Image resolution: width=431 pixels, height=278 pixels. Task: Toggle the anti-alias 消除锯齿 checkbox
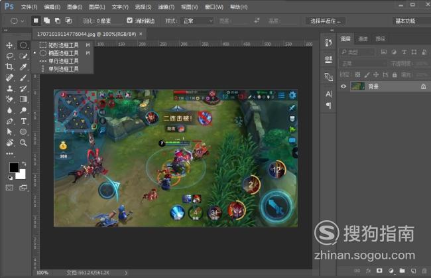point(130,21)
